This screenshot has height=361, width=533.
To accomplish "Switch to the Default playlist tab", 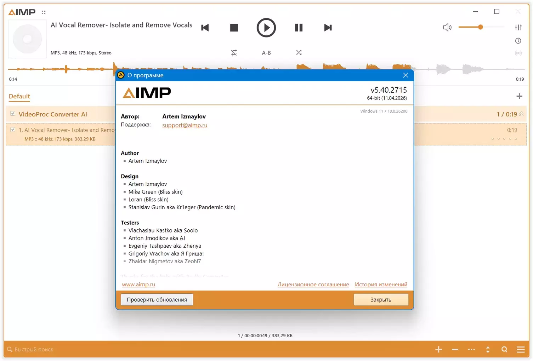I will coord(19,96).
